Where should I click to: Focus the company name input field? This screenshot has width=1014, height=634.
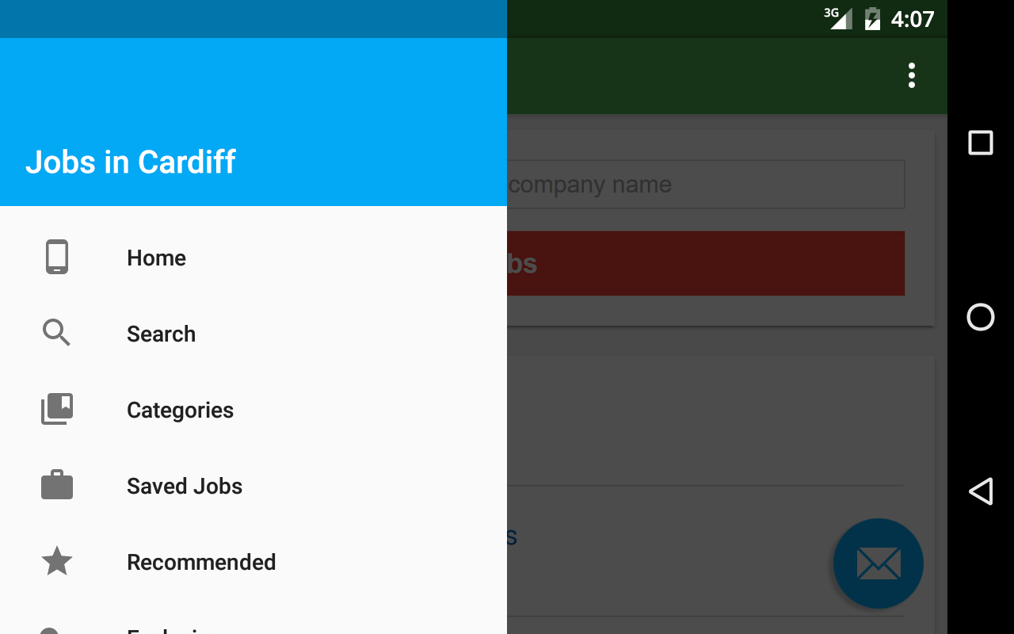tap(705, 185)
